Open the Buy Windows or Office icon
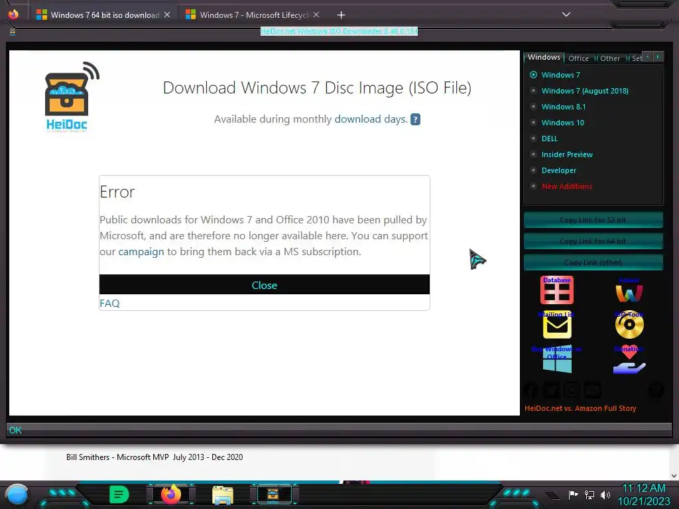 557,359
